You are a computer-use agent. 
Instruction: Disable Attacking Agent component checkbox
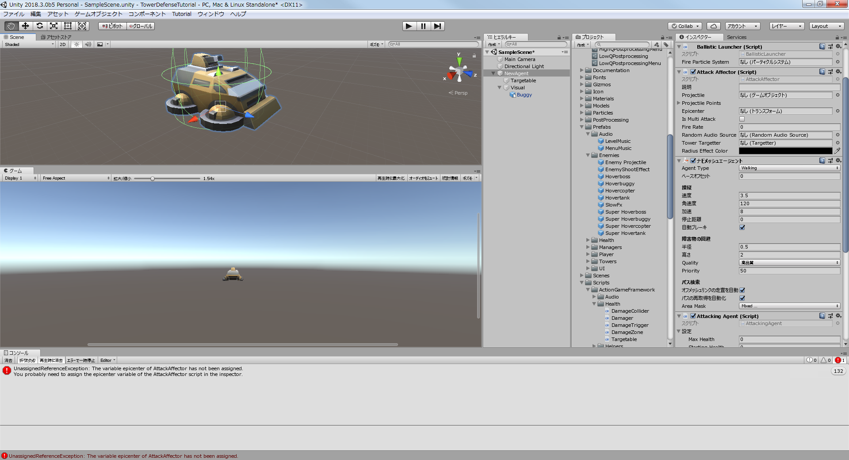click(693, 316)
